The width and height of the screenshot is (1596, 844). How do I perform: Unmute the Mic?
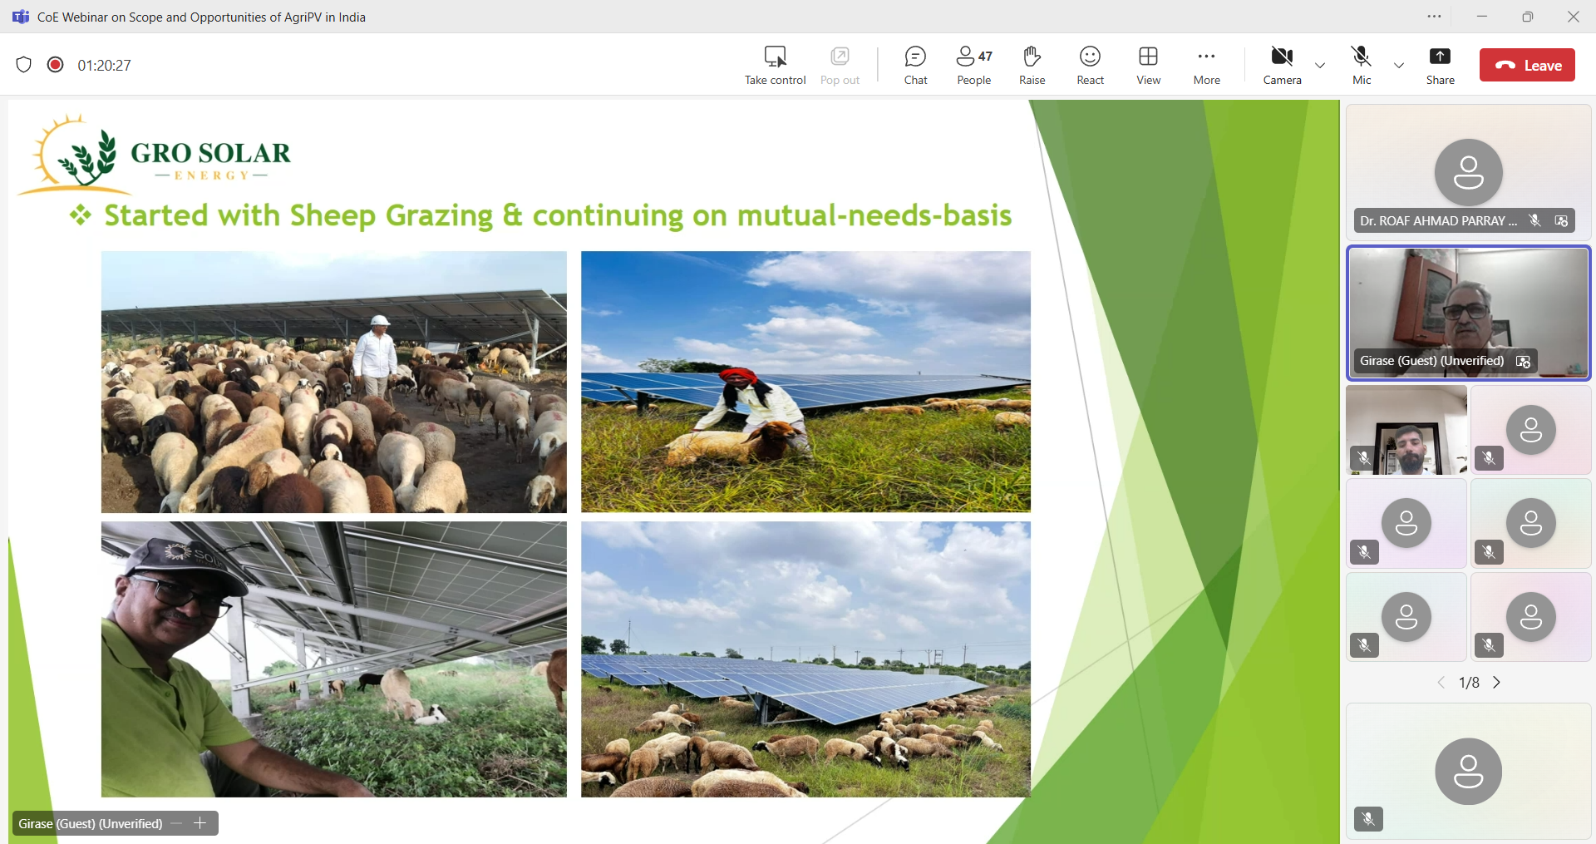coord(1361,65)
